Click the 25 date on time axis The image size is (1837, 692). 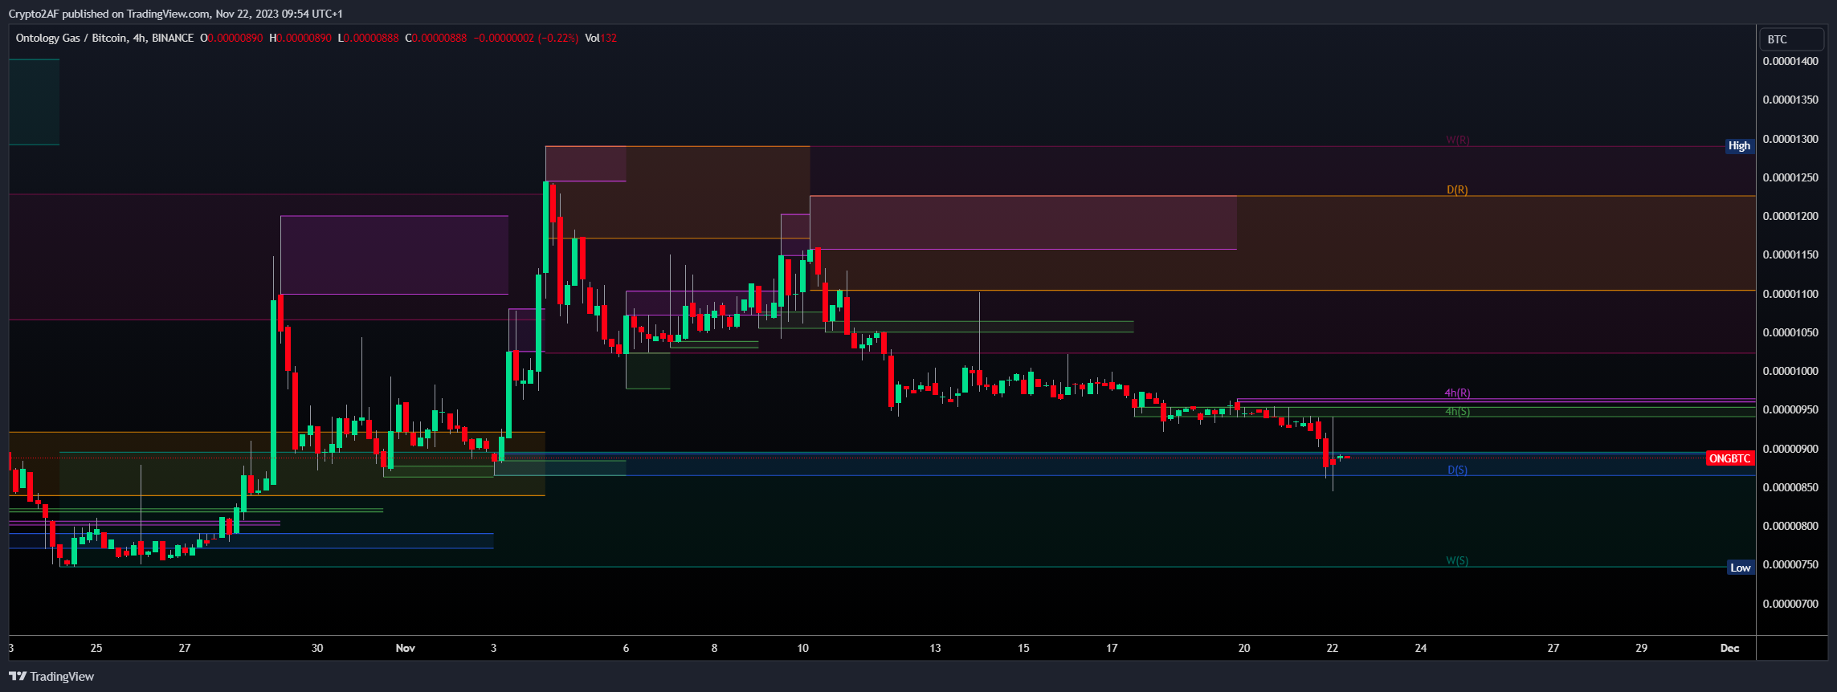tap(96, 648)
